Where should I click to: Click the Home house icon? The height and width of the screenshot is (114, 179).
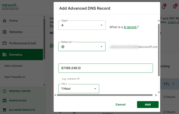(4, 21)
